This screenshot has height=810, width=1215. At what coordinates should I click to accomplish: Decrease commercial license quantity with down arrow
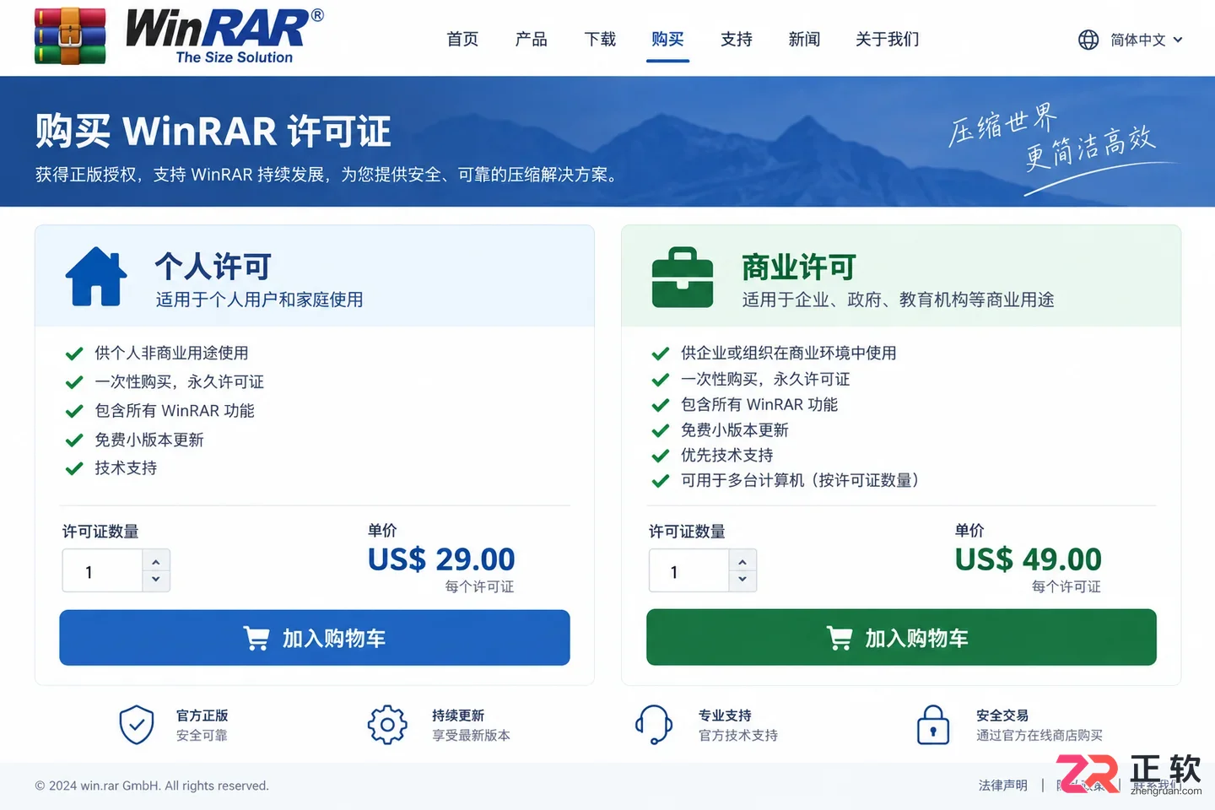tap(742, 580)
